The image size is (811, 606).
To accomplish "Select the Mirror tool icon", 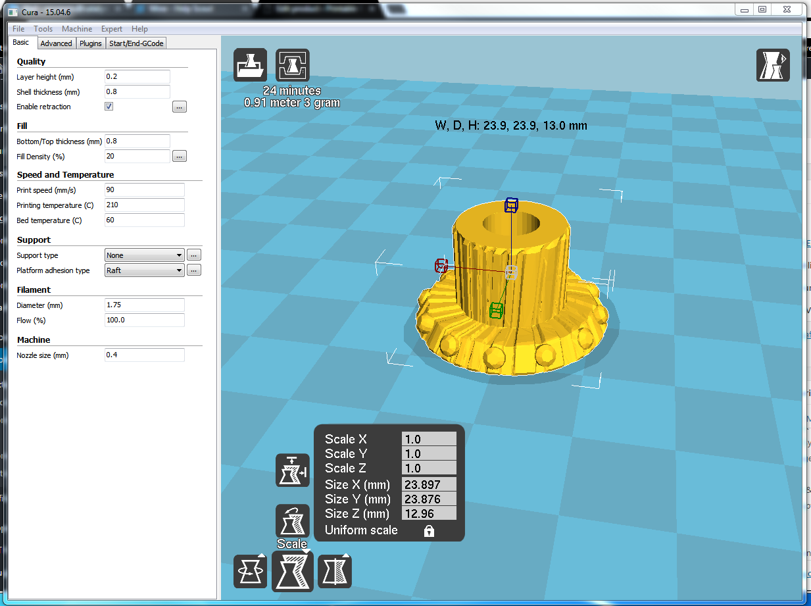I will click(x=335, y=571).
